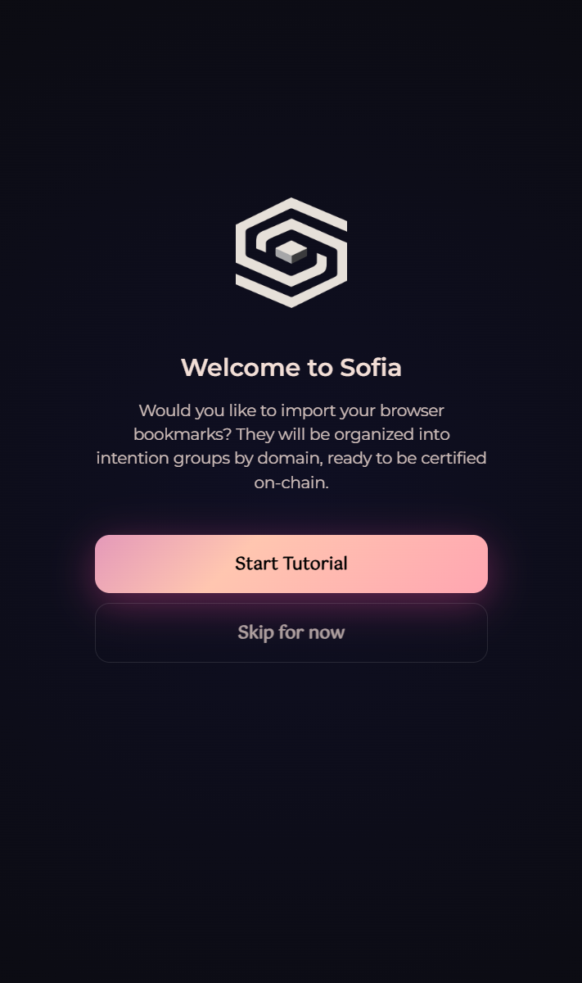Click the bottom corner of the hexagon logo
This screenshot has width=582, height=983.
[291, 305]
